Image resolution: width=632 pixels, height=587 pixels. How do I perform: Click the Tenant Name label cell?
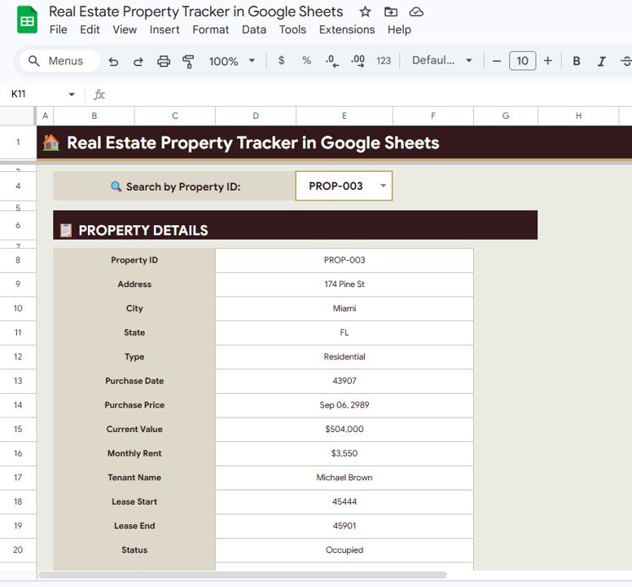pyautogui.click(x=134, y=478)
